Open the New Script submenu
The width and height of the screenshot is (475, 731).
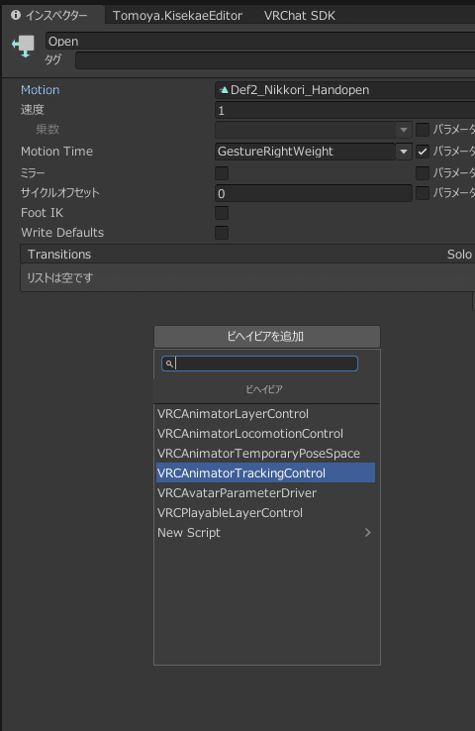(265, 532)
